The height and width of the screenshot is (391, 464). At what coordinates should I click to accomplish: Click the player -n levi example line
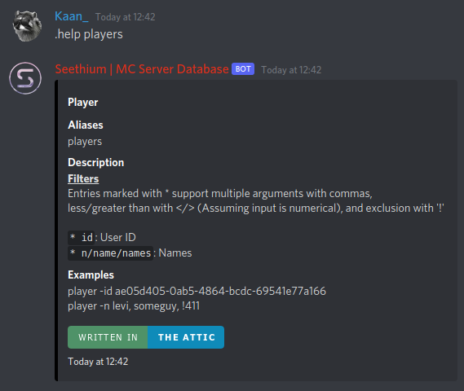click(x=134, y=306)
